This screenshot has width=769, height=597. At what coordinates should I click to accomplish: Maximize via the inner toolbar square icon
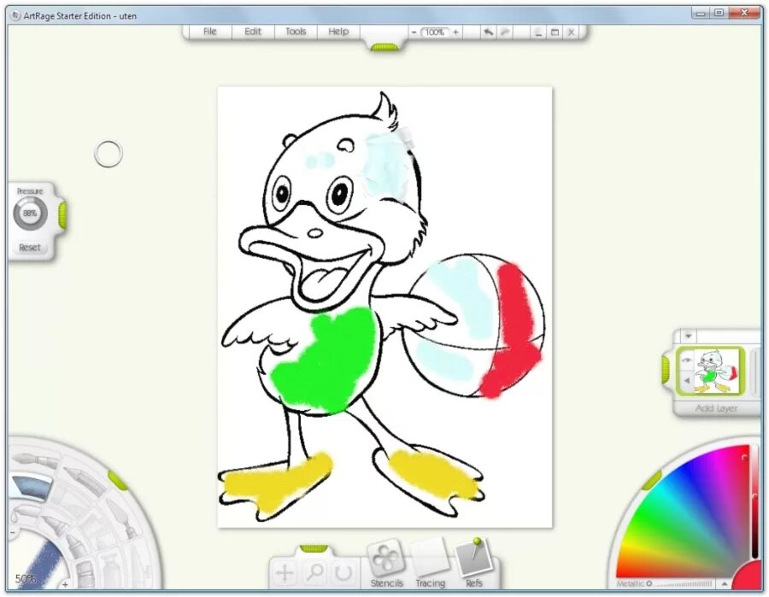coord(555,32)
